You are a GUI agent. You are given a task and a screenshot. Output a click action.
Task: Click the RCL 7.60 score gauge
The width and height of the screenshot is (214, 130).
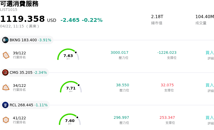(x=70, y=120)
